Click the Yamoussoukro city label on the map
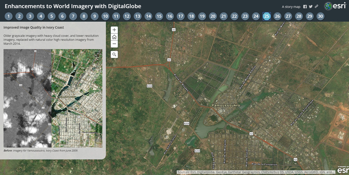Viewport: 349px width, 175px height. point(226,105)
